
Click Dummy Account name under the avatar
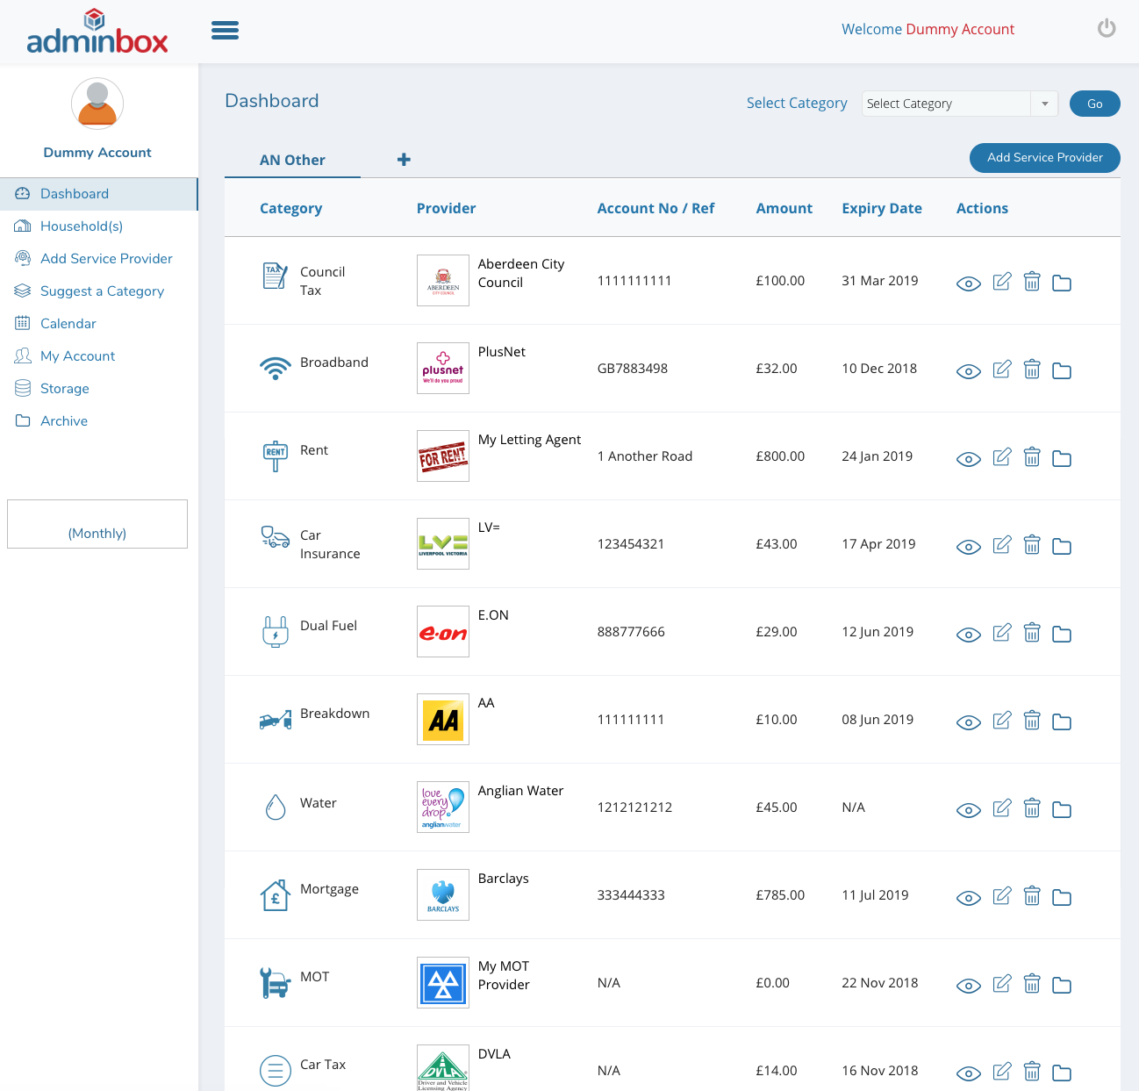(97, 153)
